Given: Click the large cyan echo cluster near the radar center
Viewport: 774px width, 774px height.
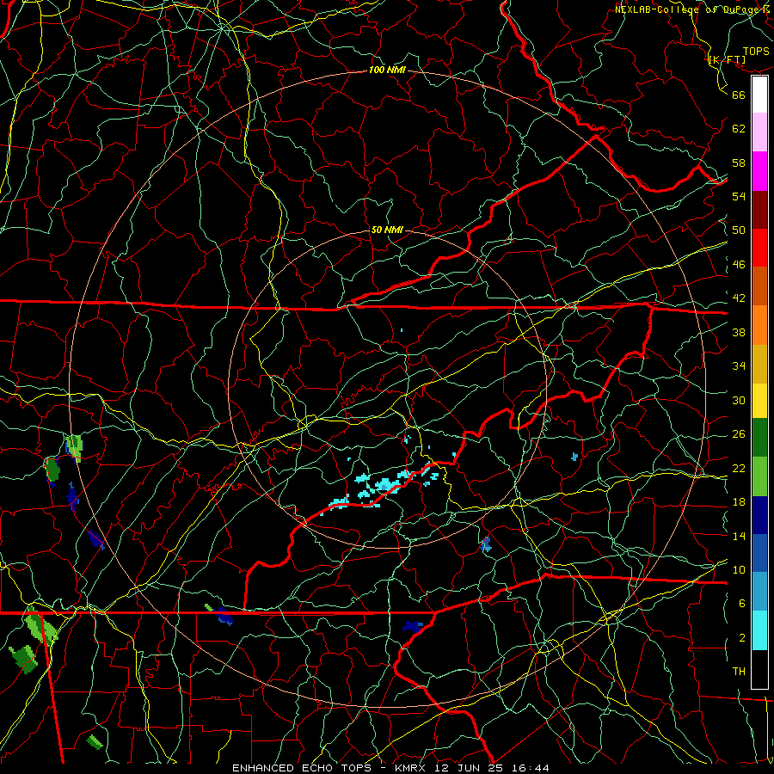Looking at the screenshot, I should 383,486.
